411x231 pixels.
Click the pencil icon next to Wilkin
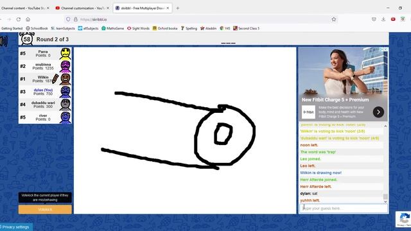pyautogui.click(x=55, y=79)
